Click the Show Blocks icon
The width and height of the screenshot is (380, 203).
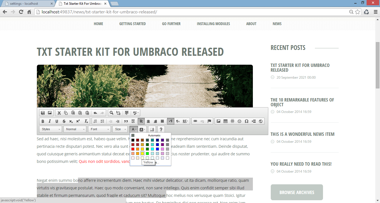pyautogui.click(x=152, y=129)
